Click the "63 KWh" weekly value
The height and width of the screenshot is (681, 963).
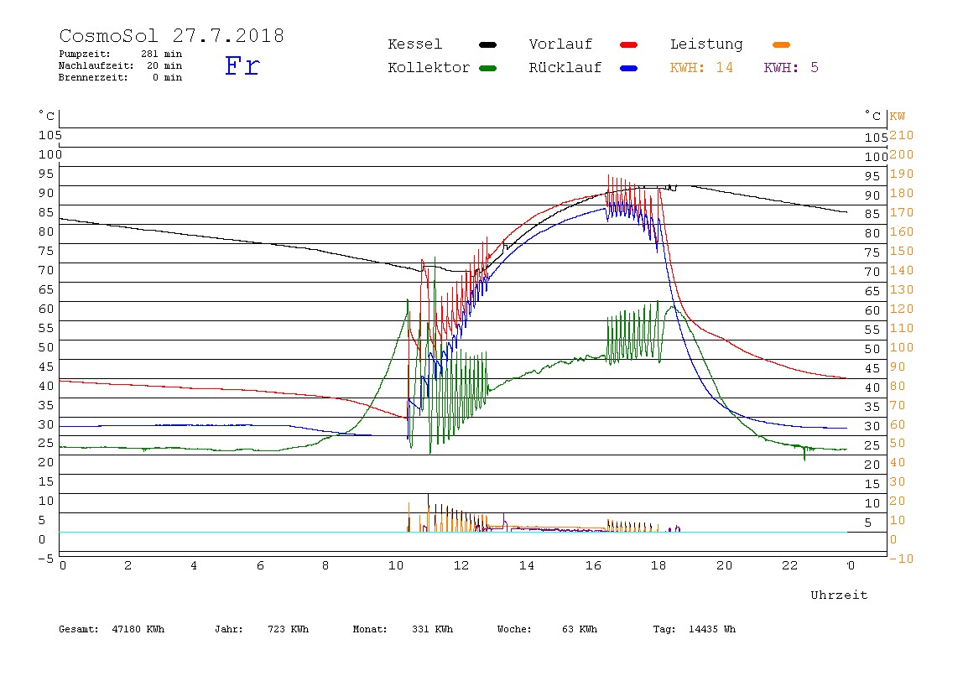[x=580, y=629]
